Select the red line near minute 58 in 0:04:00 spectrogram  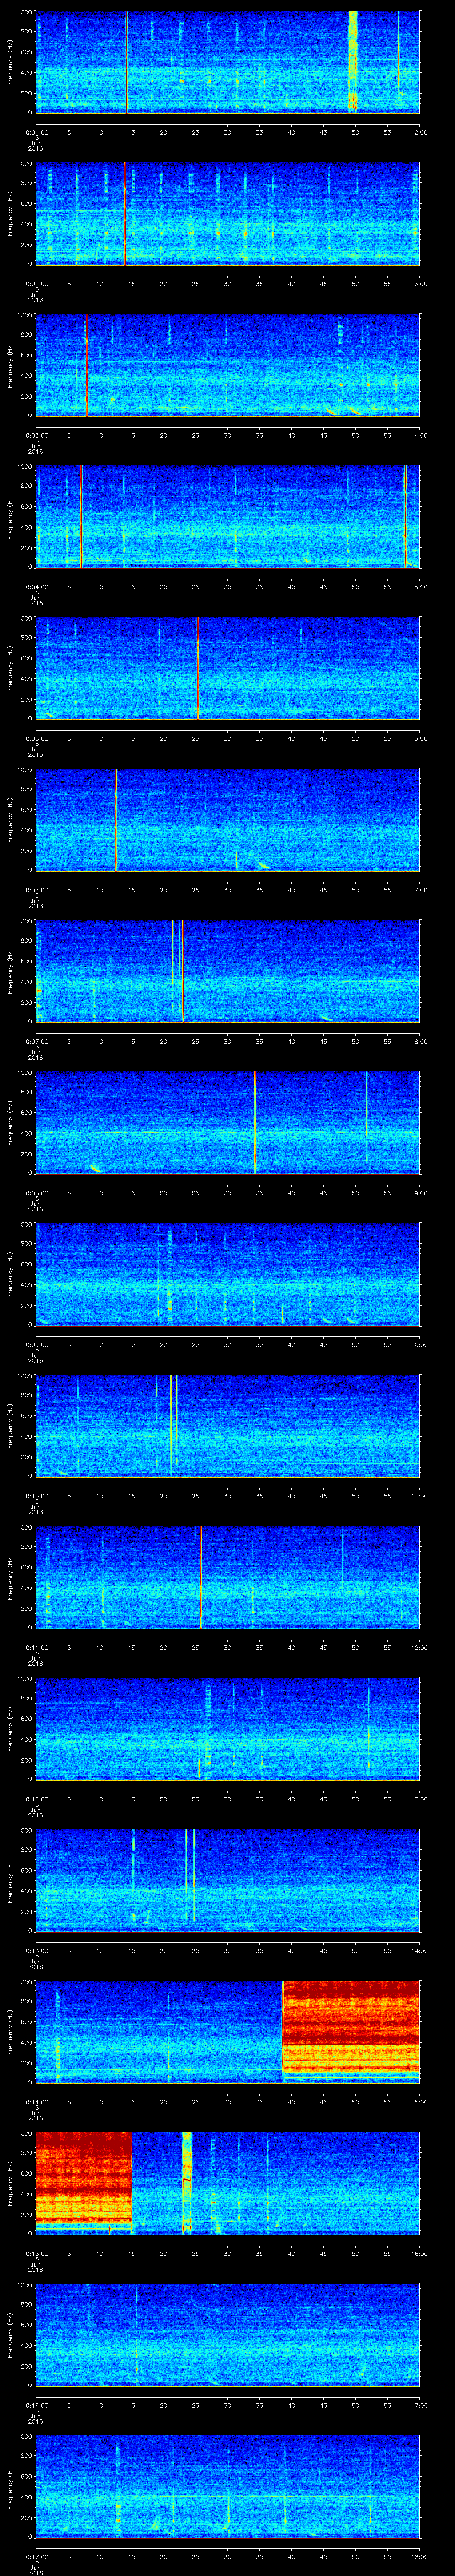[406, 517]
